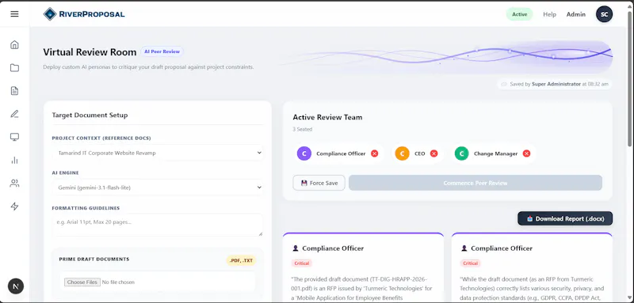
Task: Click the Prime Draft Documents label
Action: [x=94, y=259]
